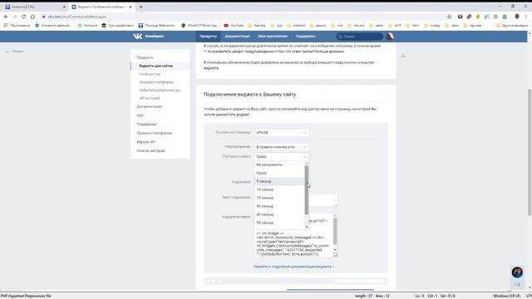Click the 'Наверх' back-to-top link
The height and width of the screenshot is (299, 532).
[15, 51]
